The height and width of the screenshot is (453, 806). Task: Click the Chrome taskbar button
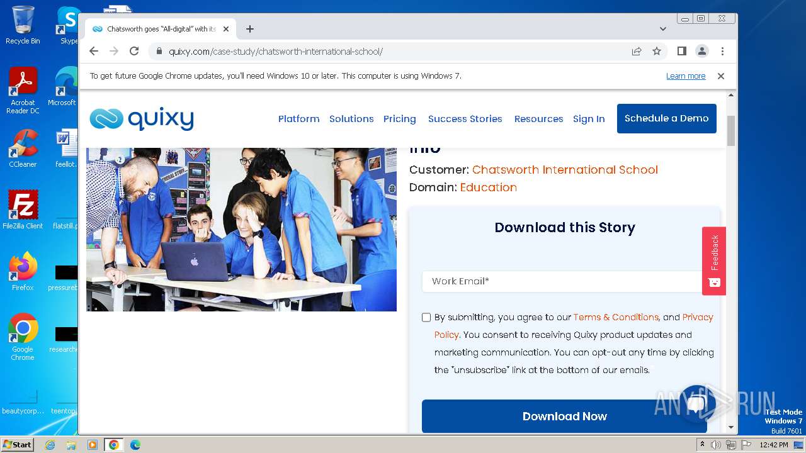pos(114,445)
